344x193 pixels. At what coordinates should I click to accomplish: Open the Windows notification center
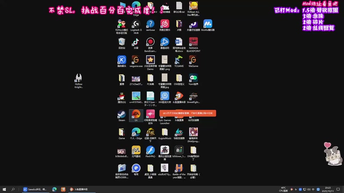[x=338, y=189]
